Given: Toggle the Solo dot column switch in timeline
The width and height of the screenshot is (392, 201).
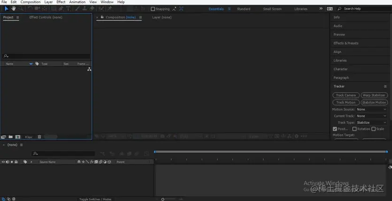Looking at the screenshot, I should click(12, 162).
